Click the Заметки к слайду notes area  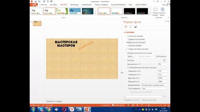tap(83, 101)
